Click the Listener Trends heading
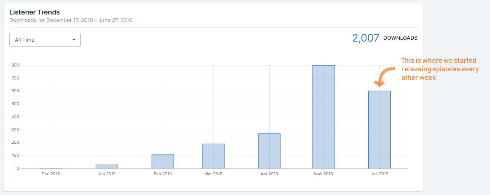 point(34,12)
